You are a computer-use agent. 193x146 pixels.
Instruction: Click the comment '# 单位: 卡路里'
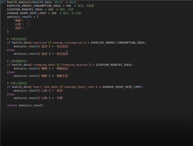click(84, 6)
